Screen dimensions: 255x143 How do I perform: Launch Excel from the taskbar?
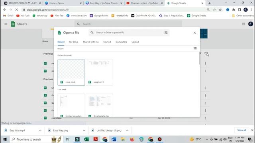pyautogui.click(x=86, y=139)
